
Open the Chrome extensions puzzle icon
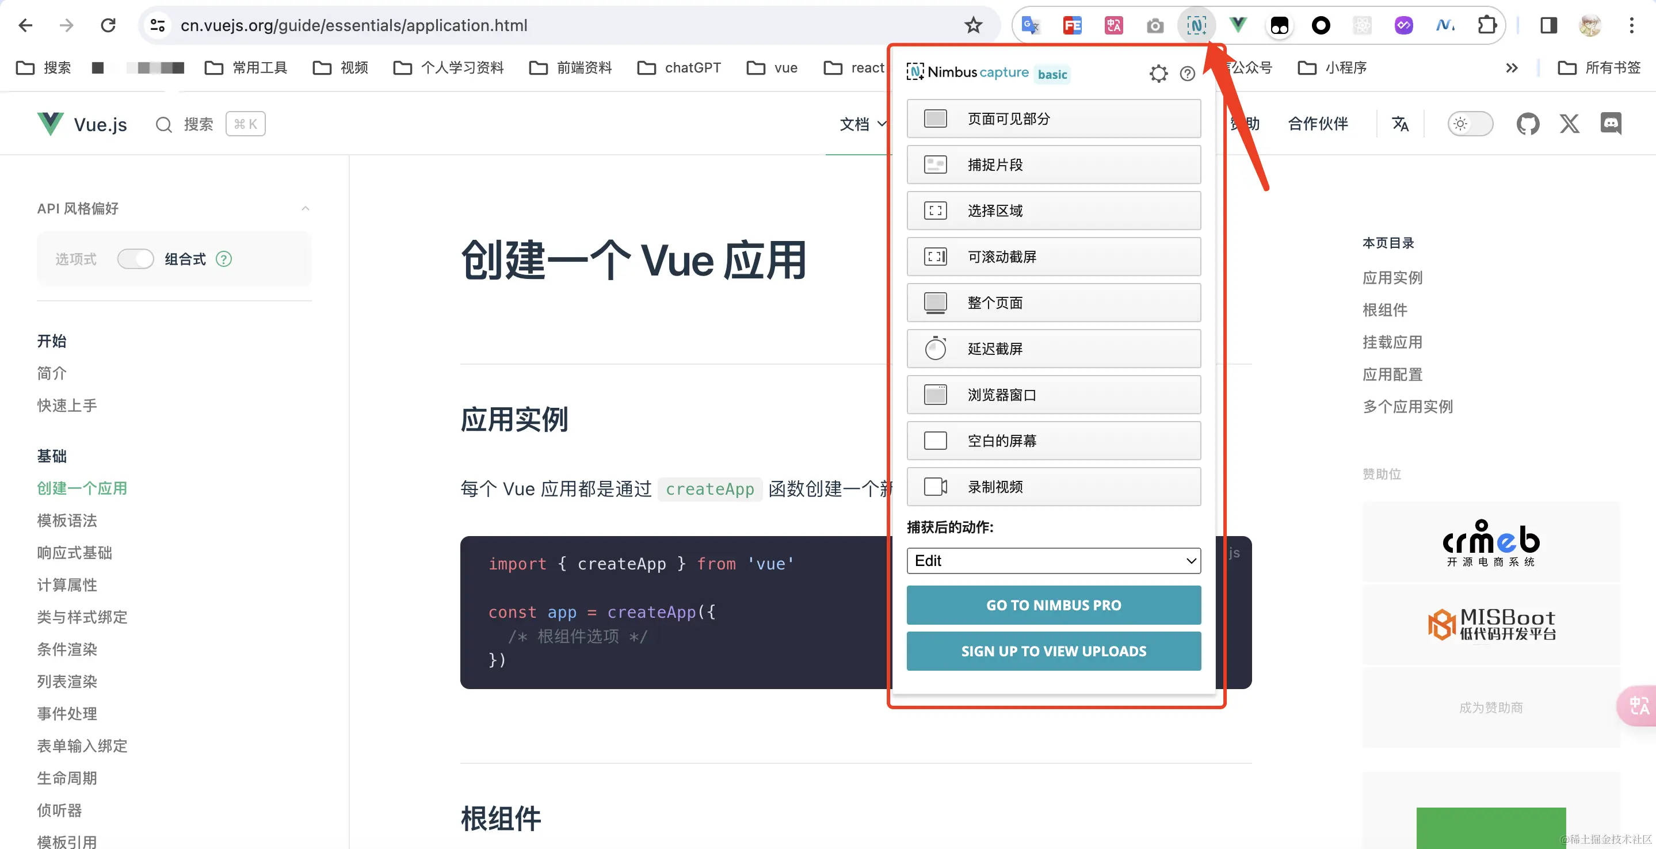point(1487,26)
